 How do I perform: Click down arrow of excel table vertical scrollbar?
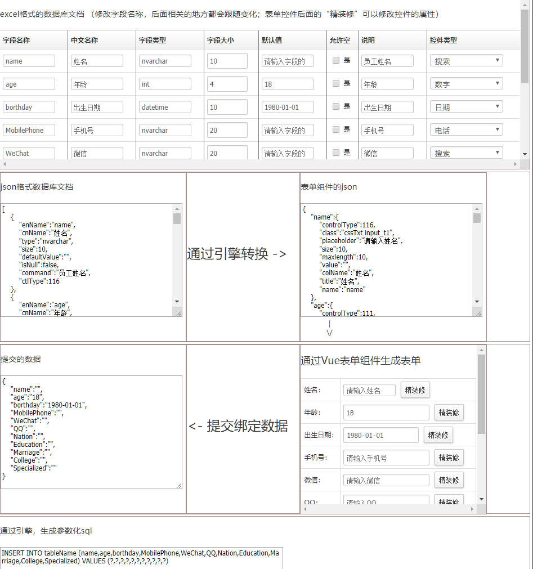pyautogui.click(x=525, y=154)
